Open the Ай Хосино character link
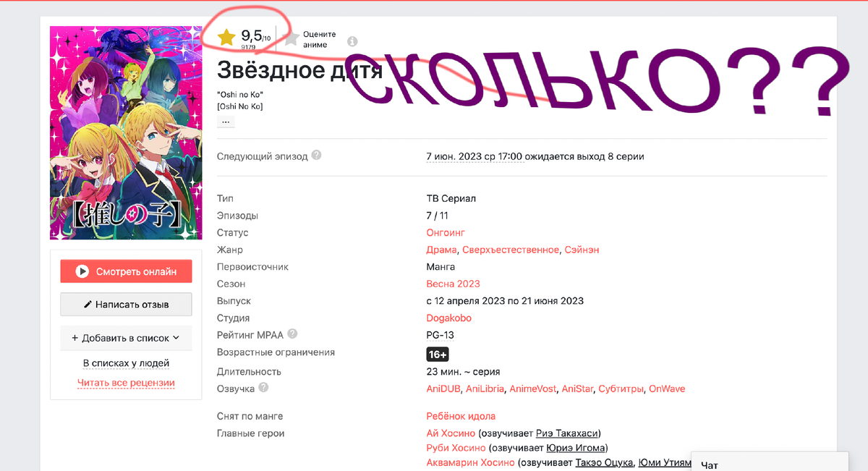868x471 pixels. [x=451, y=433]
